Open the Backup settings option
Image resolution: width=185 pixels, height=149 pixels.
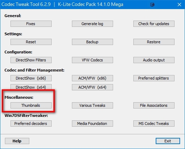click(x=92, y=42)
